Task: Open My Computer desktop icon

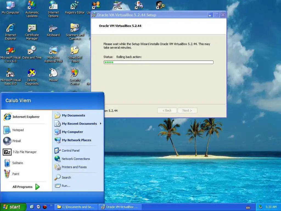Action: point(10,7)
